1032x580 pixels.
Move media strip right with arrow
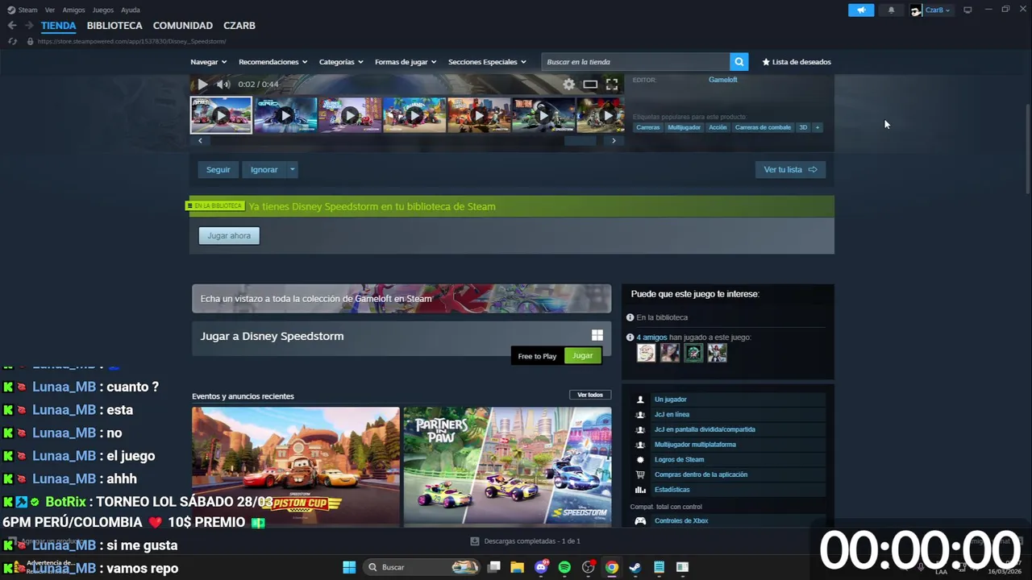tap(614, 140)
